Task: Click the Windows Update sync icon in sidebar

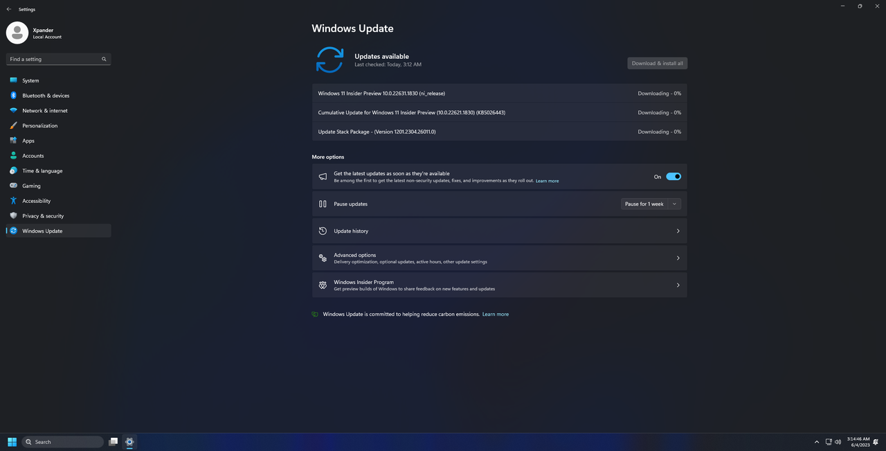Action: click(x=13, y=231)
